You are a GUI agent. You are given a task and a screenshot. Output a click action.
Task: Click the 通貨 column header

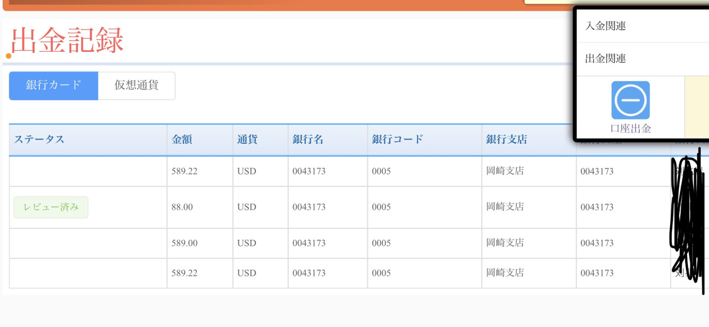point(247,140)
